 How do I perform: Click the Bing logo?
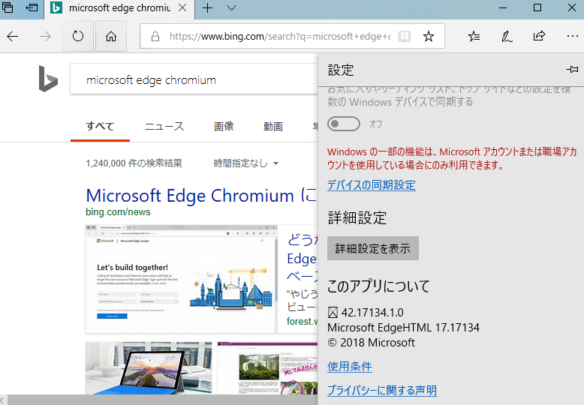(x=48, y=79)
